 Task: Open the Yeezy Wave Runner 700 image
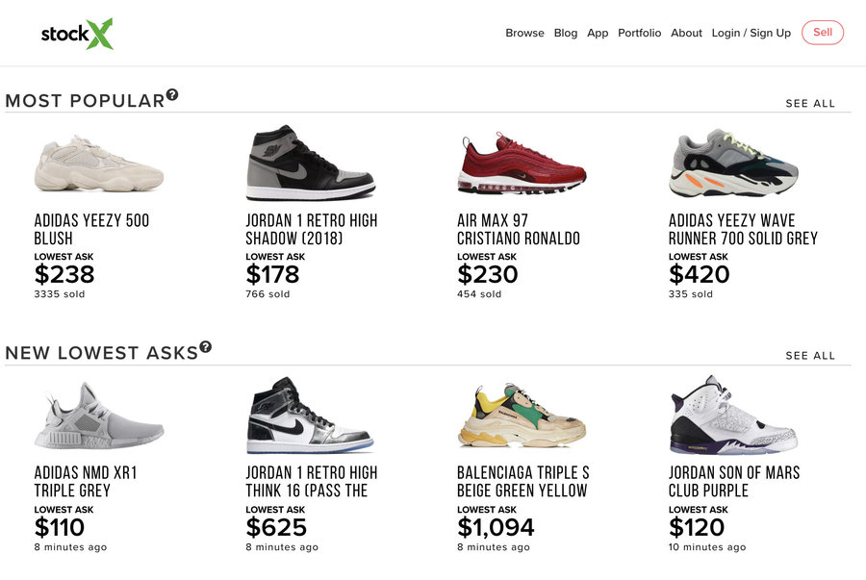[733, 163]
